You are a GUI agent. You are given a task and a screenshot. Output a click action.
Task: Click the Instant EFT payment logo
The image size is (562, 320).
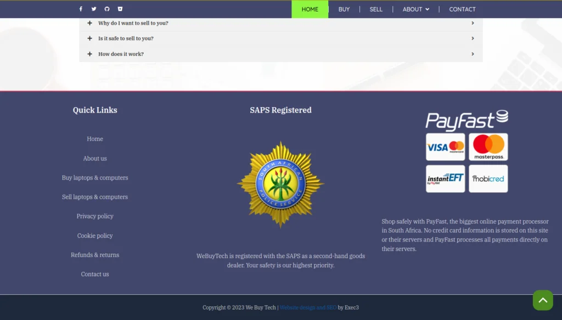(445, 179)
